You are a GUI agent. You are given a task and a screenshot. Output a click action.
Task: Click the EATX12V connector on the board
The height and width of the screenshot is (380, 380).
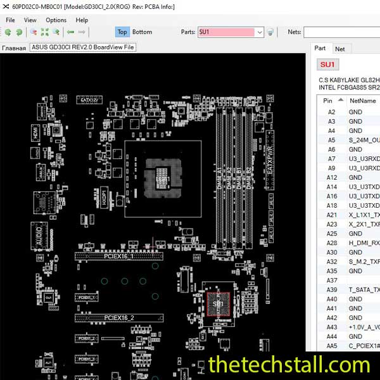pos(89,100)
